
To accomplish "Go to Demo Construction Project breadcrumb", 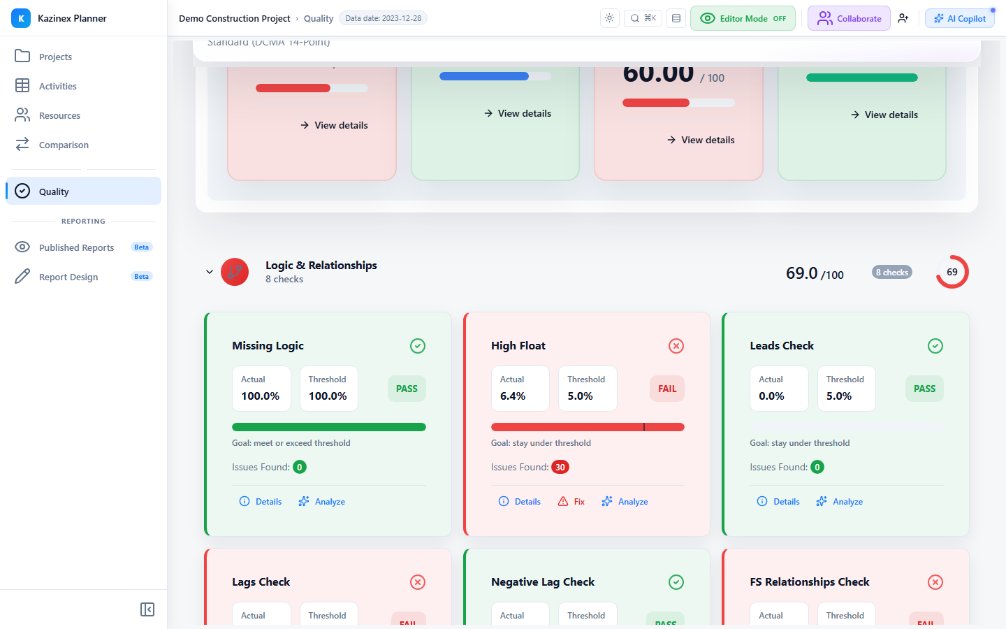I will [x=235, y=18].
